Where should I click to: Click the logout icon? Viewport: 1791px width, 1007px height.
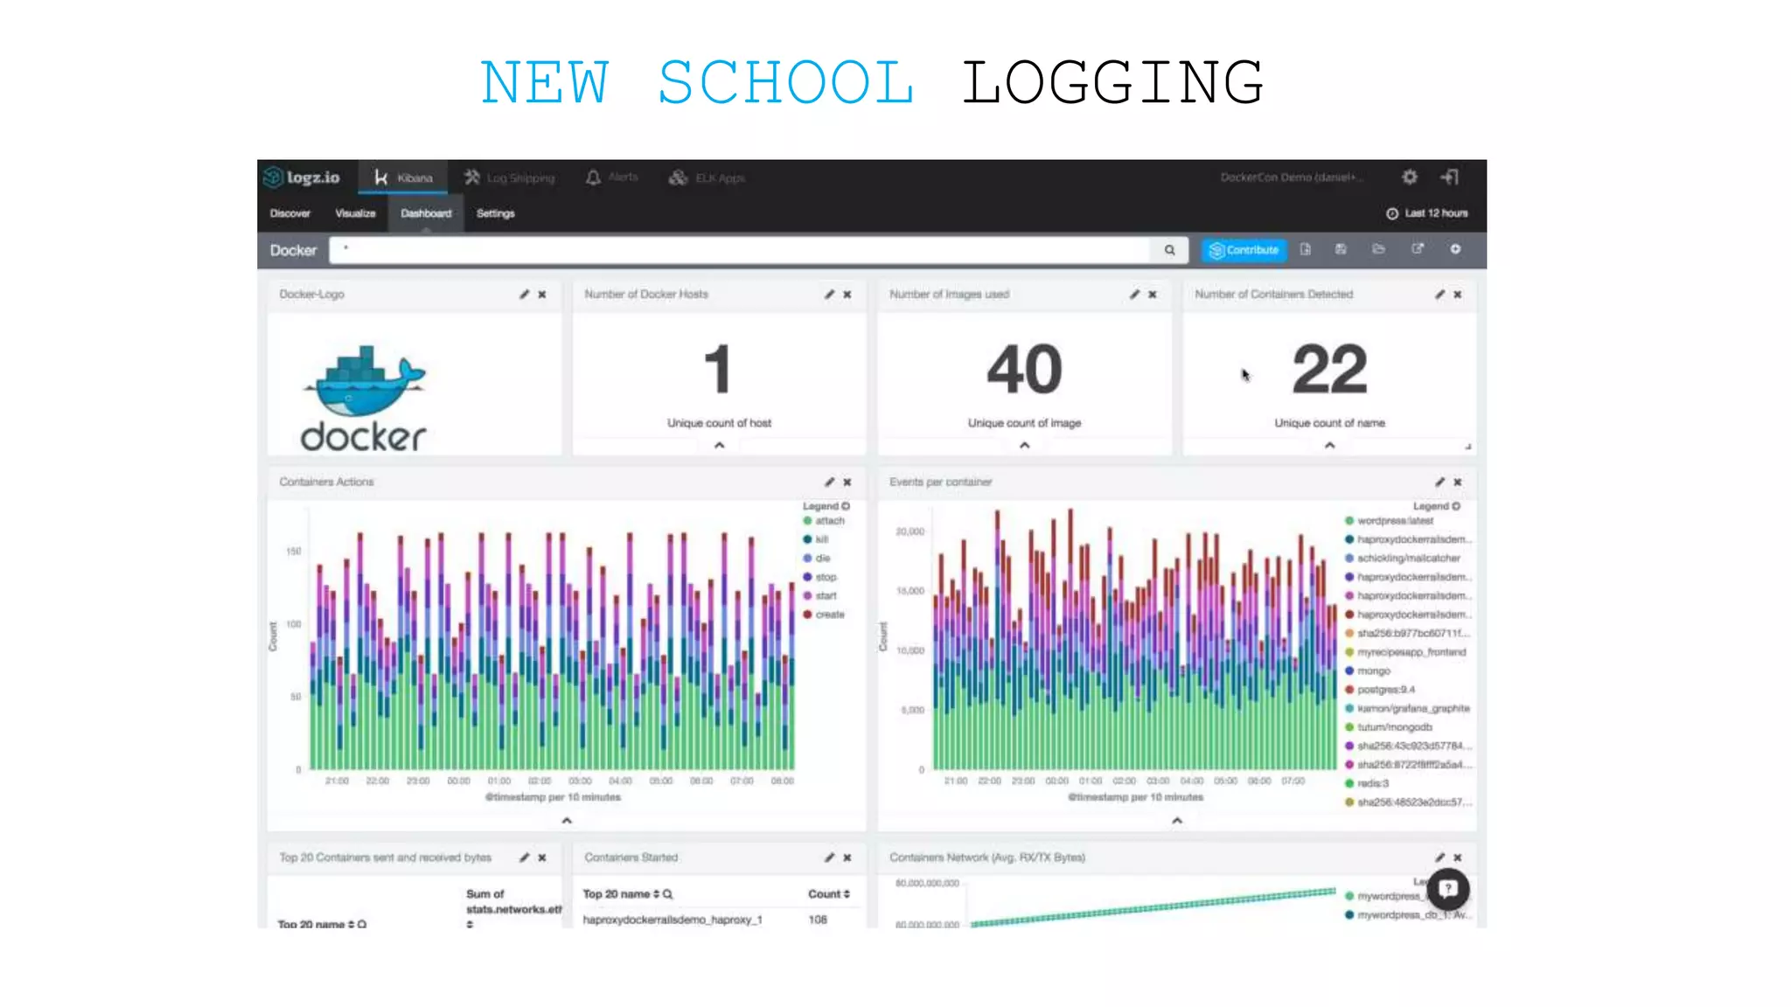tap(1449, 177)
